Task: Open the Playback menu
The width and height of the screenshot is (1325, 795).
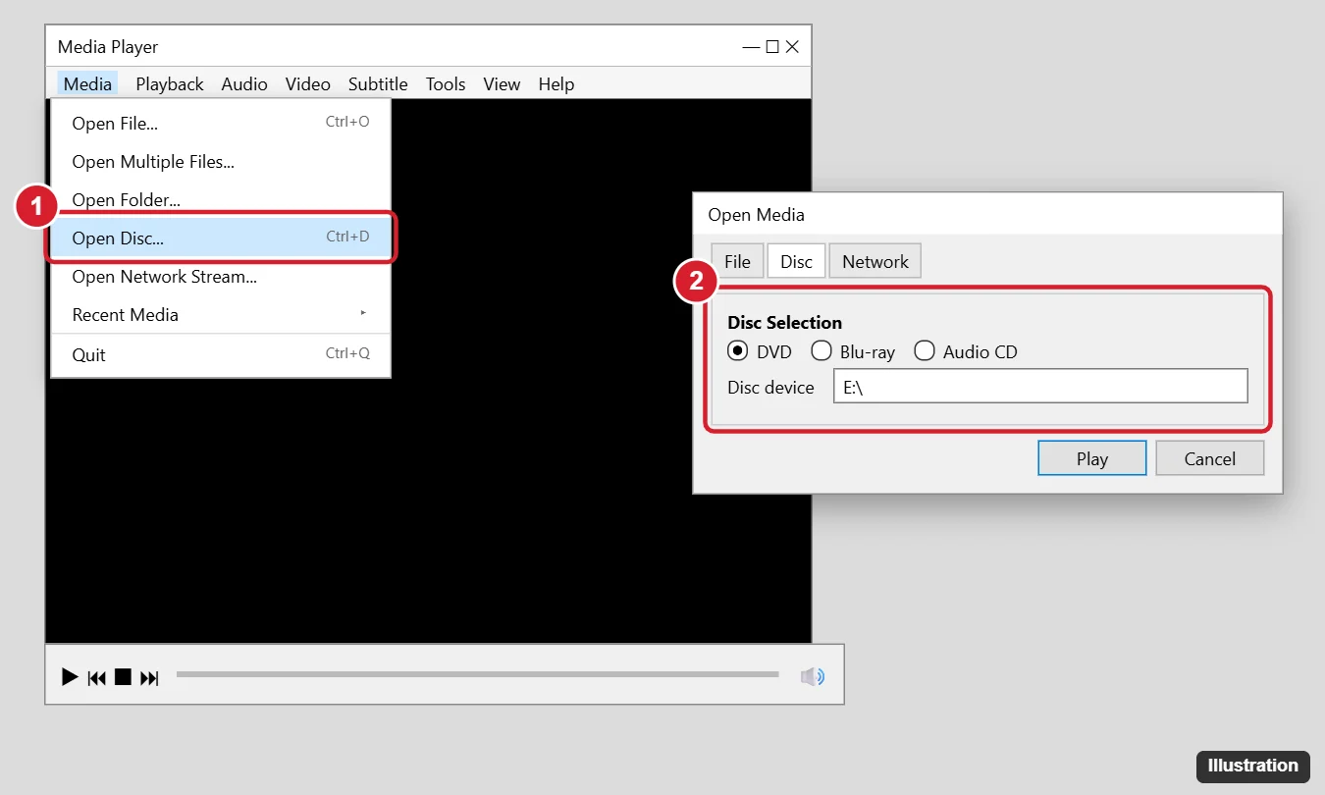Action: coord(170,83)
